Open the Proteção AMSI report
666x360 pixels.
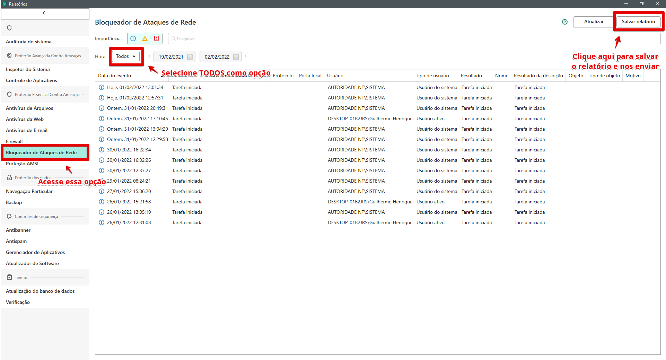pyautogui.click(x=22, y=164)
